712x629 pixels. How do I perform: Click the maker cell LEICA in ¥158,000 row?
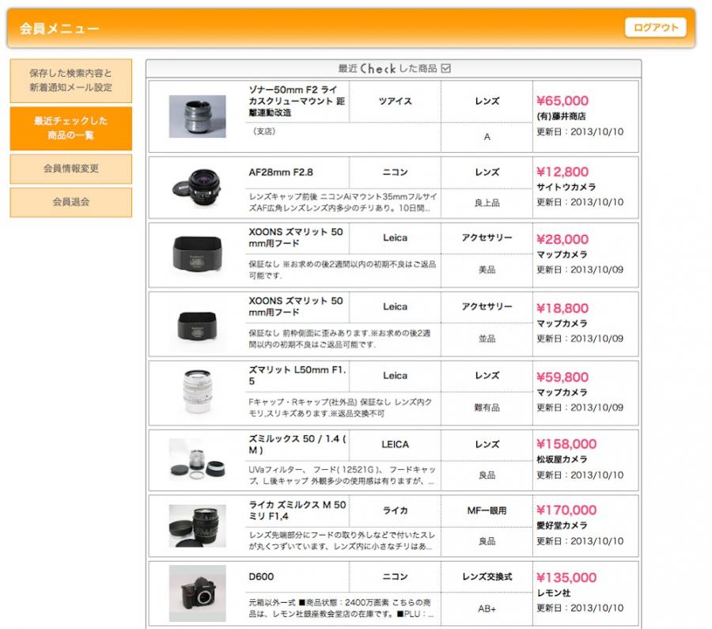click(x=395, y=444)
